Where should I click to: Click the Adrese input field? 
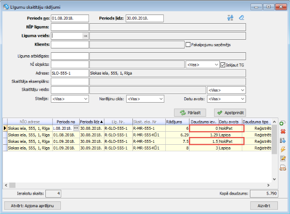pos(70,73)
